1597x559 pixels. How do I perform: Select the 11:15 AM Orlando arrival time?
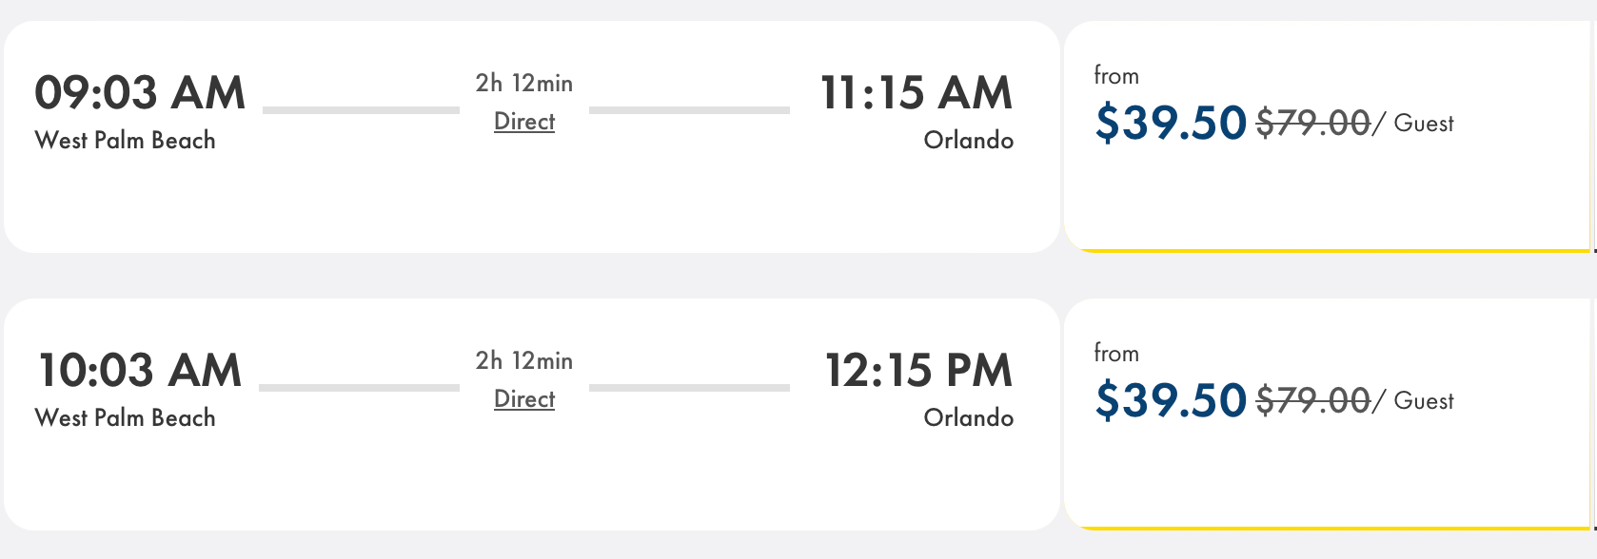(x=916, y=93)
